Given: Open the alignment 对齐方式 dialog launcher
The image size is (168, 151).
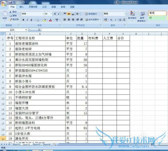Looking at the screenshot, I should tap(100, 25).
